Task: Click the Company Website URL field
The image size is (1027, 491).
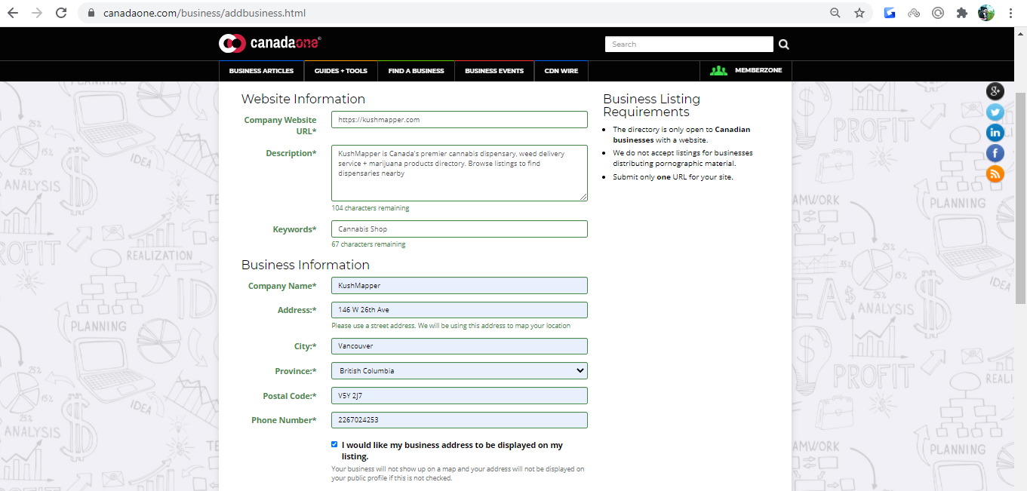Action: pyautogui.click(x=460, y=120)
